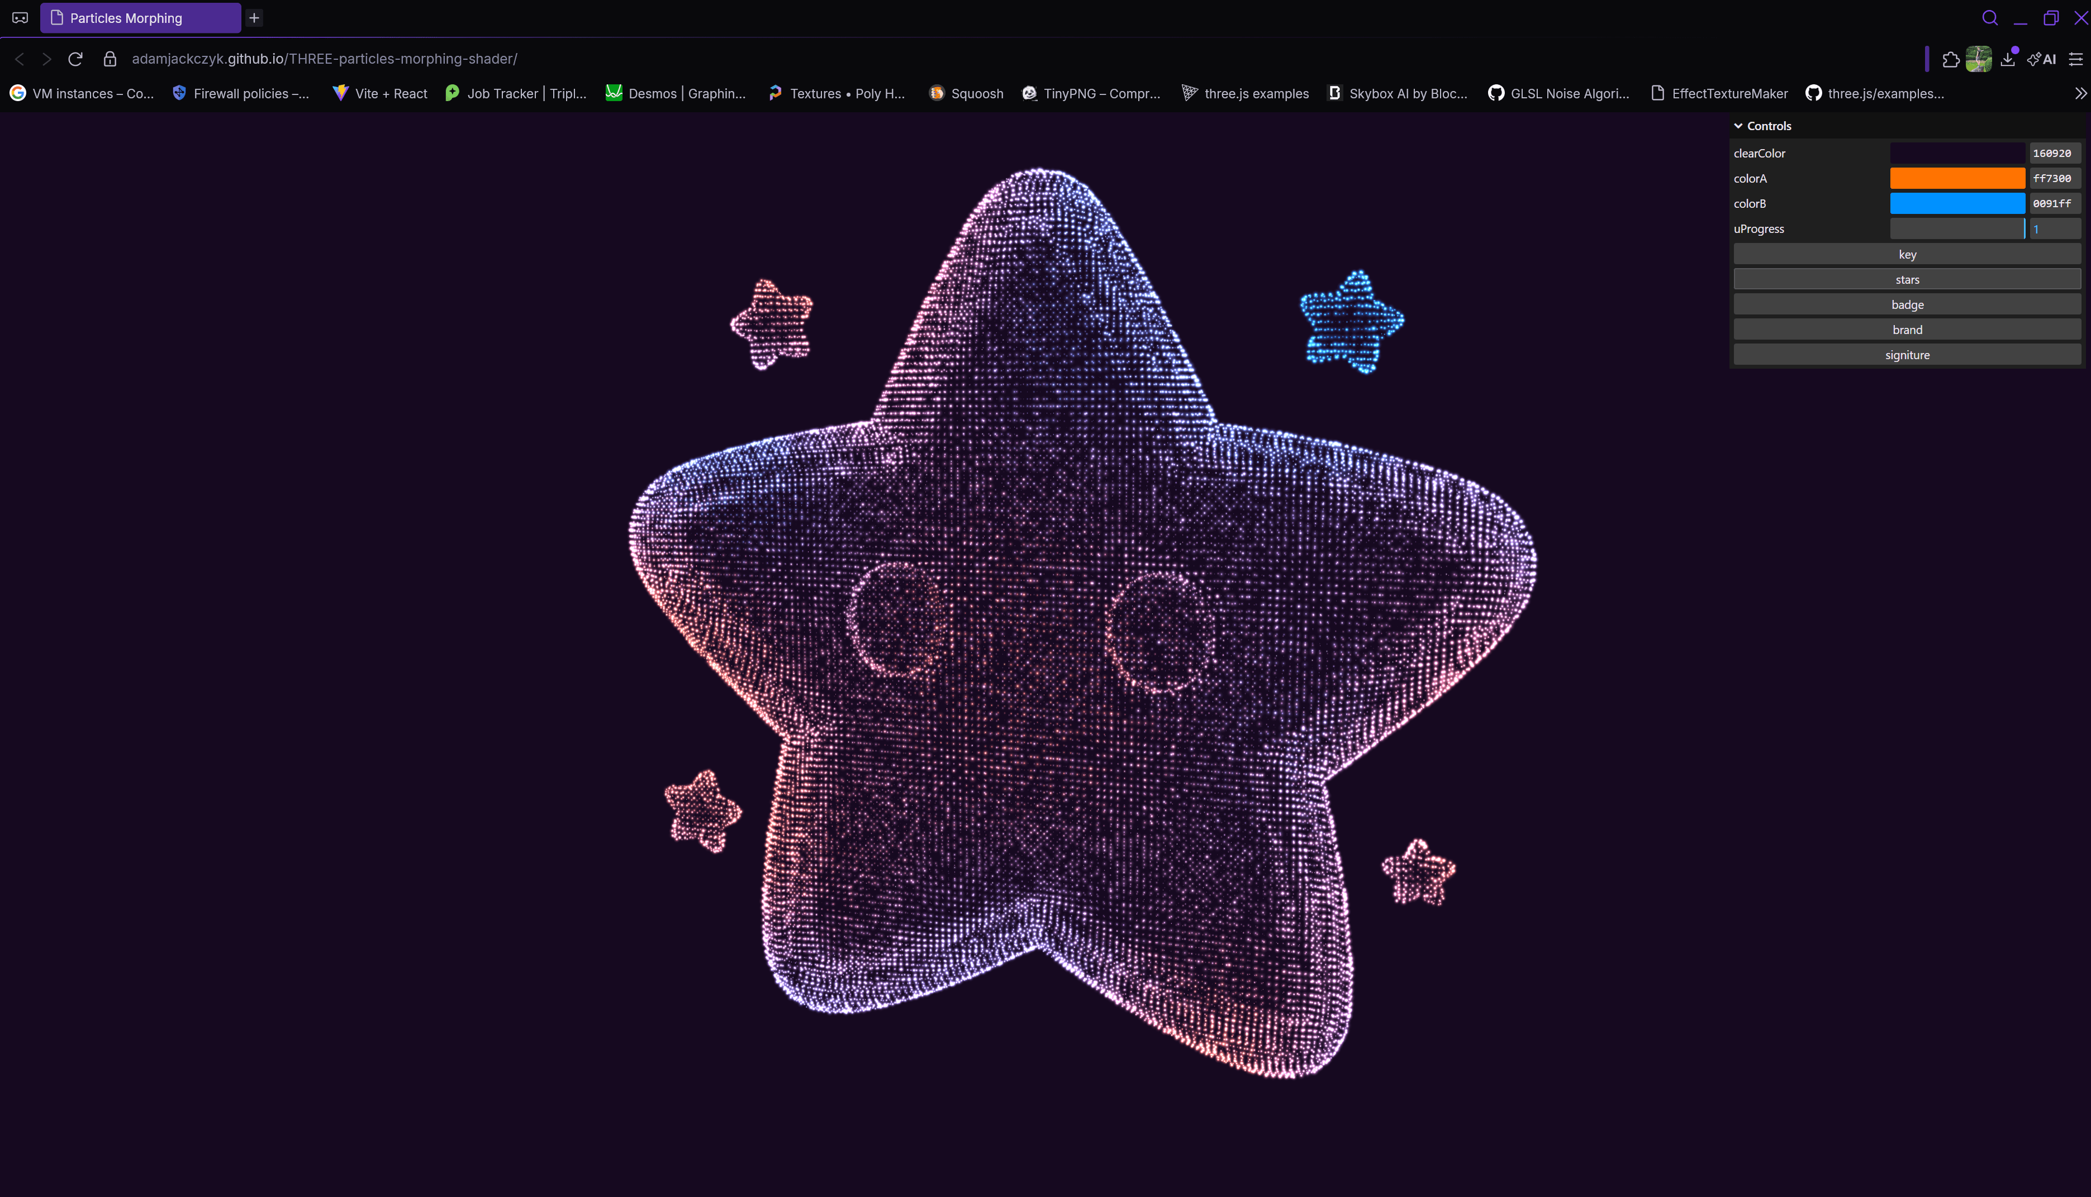Open EffectTextureMaker bookmark

[x=1719, y=94]
